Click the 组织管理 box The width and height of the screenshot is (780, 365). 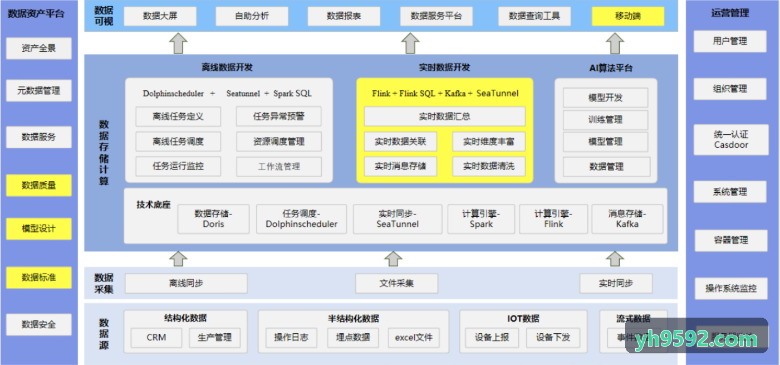pyautogui.click(x=730, y=89)
